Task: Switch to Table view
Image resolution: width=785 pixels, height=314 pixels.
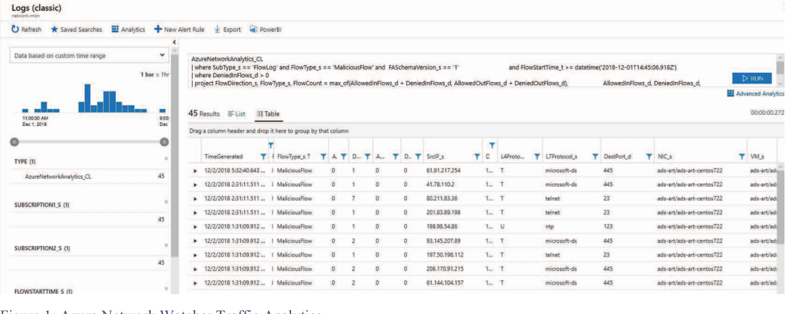Action: point(268,114)
